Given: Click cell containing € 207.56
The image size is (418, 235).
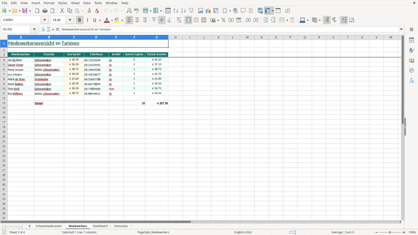Looking at the screenshot, I should tap(157, 103).
